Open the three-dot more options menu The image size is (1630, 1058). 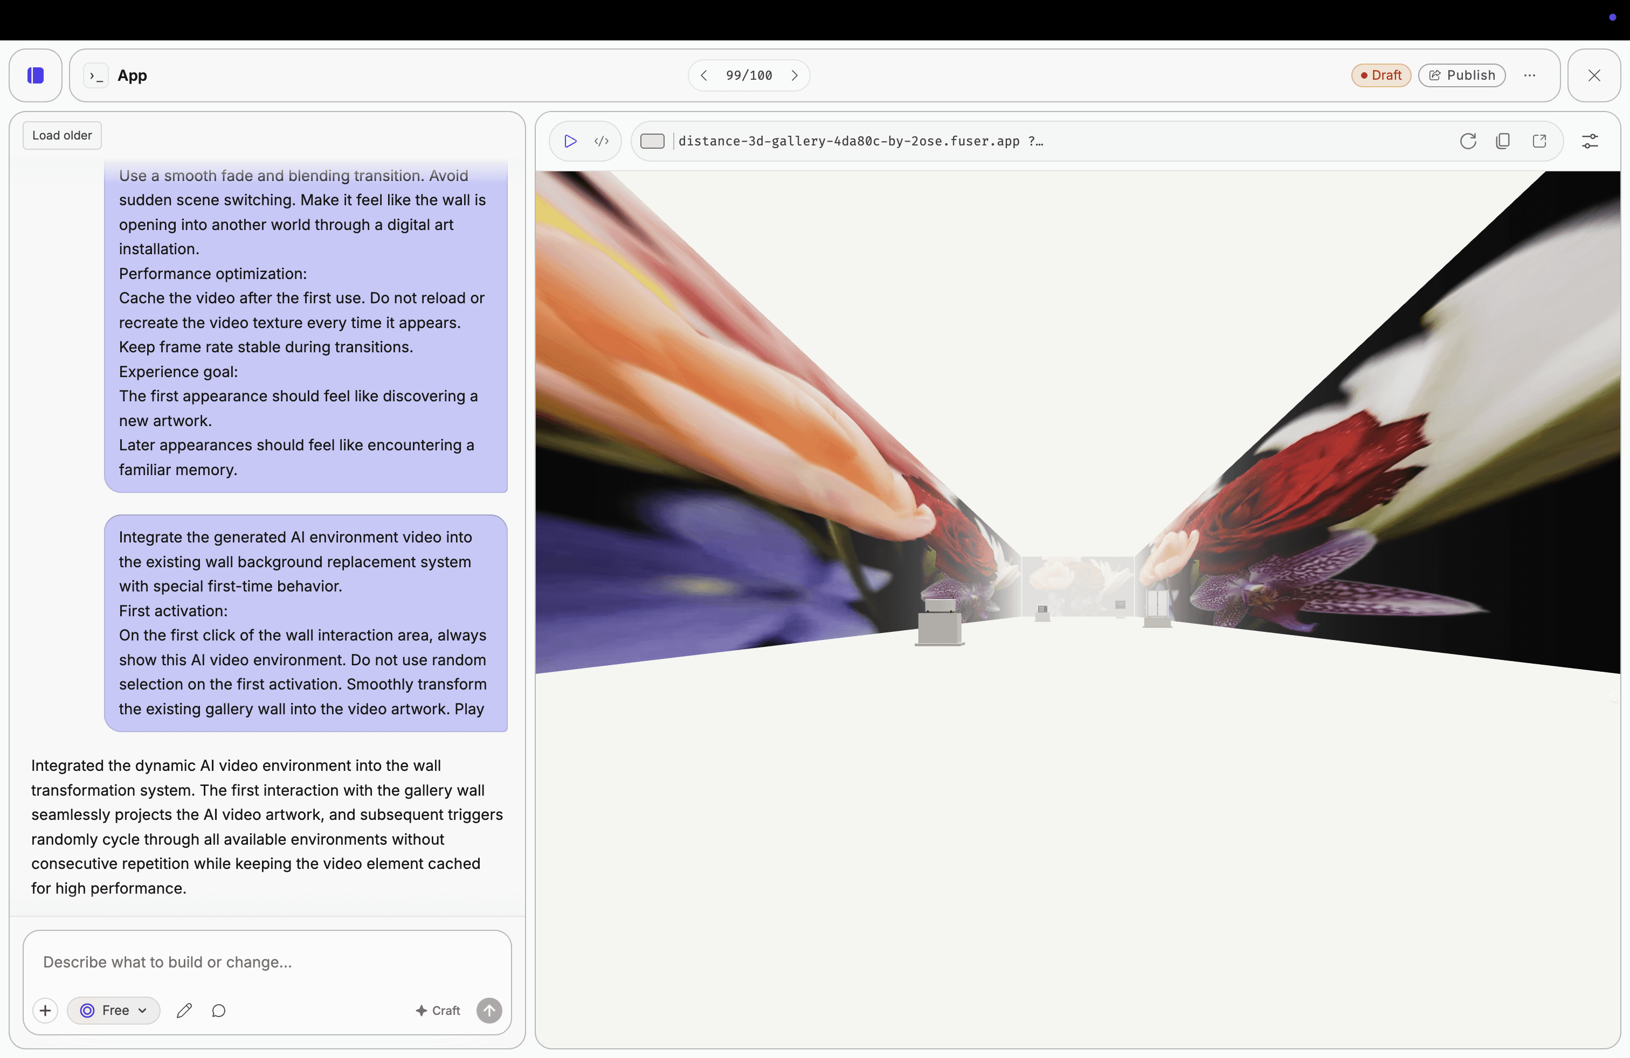coord(1529,75)
